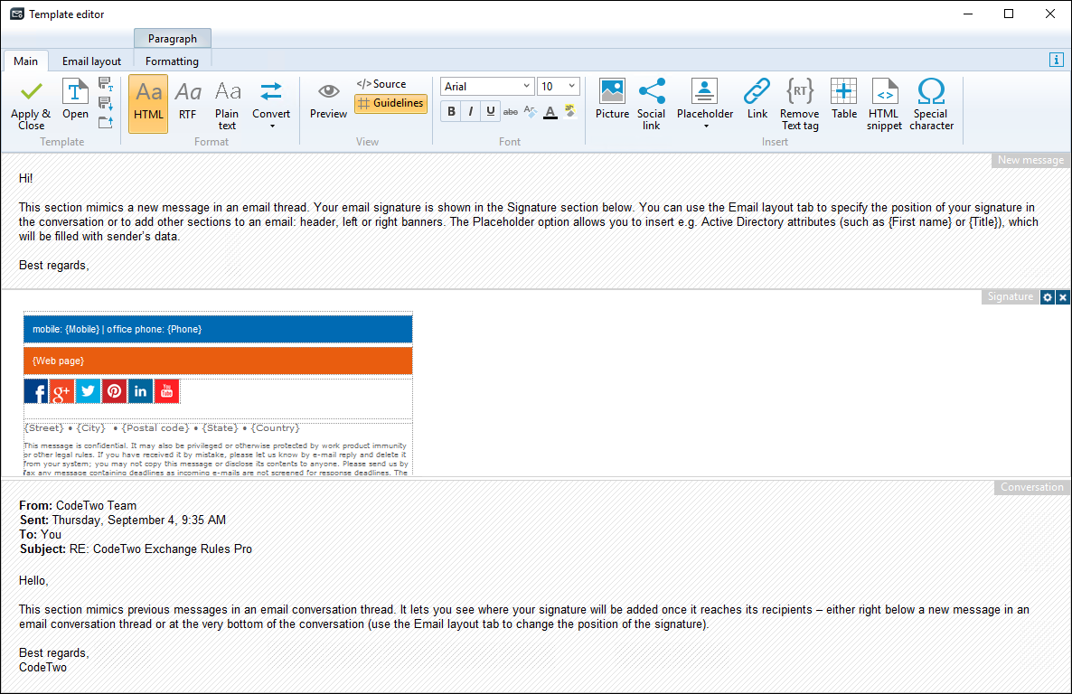Pick the text highlight color
The height and width of the screenshot is (694, 1072).
[x=570, y=111]
